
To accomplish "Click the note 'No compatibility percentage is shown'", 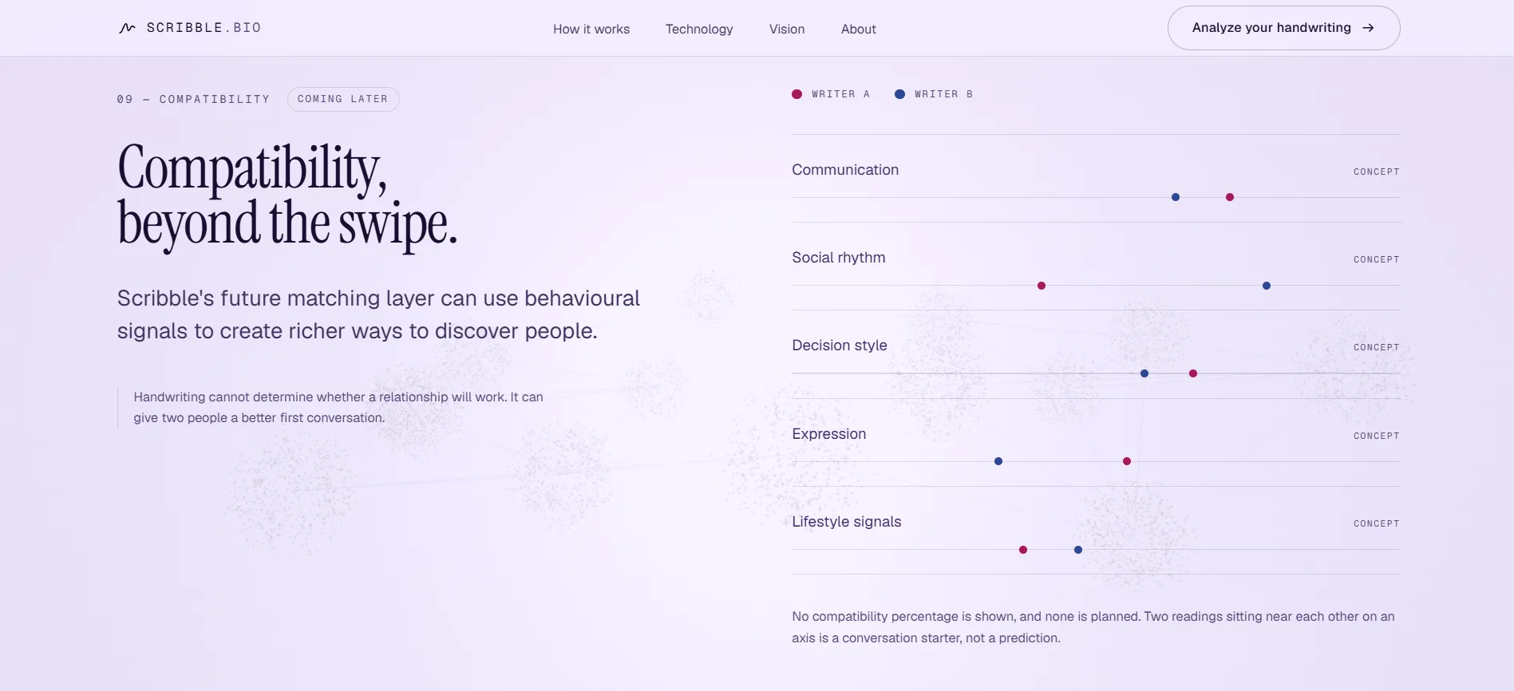I will [x=1093, y=627].
